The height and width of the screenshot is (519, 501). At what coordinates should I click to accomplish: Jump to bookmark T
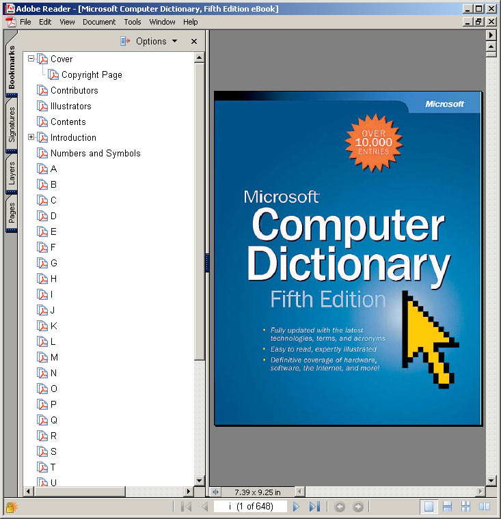(x=53, y=467)
